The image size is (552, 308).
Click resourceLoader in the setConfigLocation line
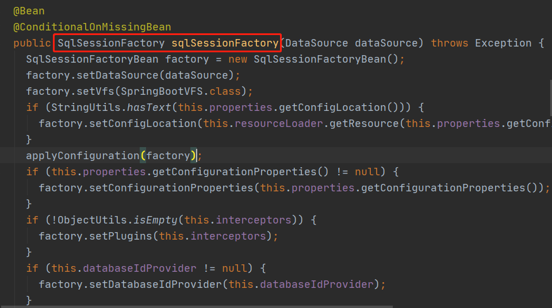pos(278,124)
